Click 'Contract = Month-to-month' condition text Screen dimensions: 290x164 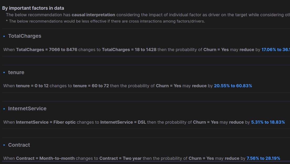[45, 158]
